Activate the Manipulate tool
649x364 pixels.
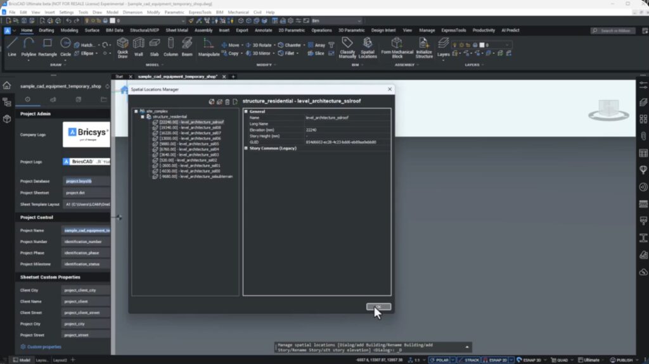[209, 47]
